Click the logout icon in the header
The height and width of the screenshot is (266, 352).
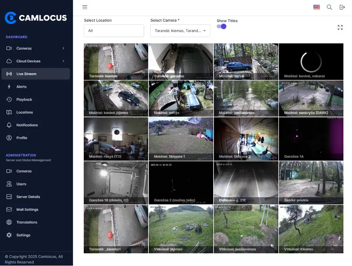coord(342,7)
